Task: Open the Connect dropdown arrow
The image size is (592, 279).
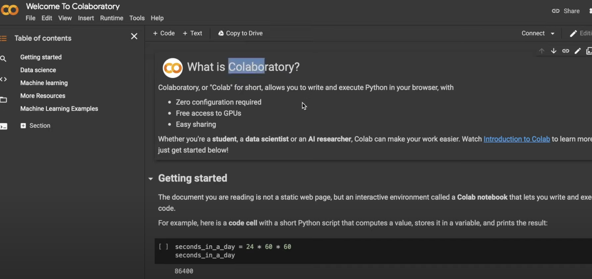Action: click(x=552, y=33)
